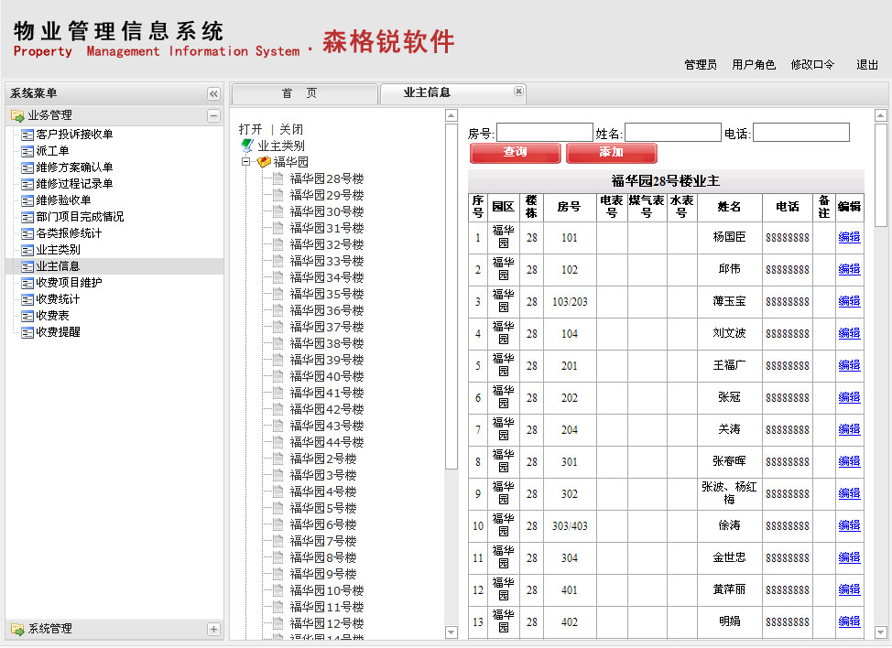The height and width of the screenshot is (648, 892).
Task: Click the 业务管理 folder icon
Action: (x=17, y=116)
